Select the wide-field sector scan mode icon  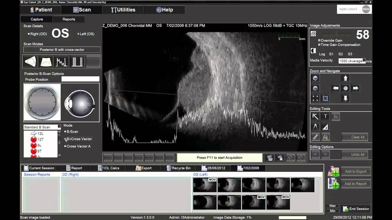coord(46,62)
